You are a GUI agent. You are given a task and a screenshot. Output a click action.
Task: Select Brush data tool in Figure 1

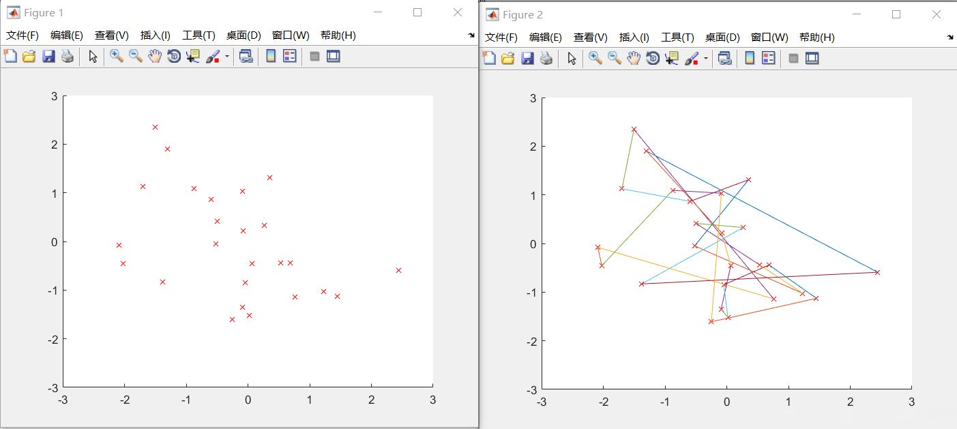tap(213, 57)
